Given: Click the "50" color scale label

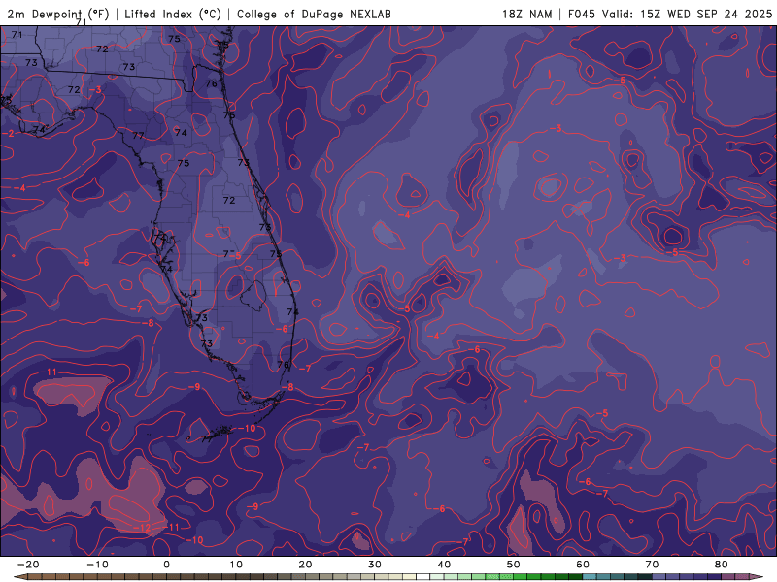Looking at the screenshot, I should pos(514,565).
